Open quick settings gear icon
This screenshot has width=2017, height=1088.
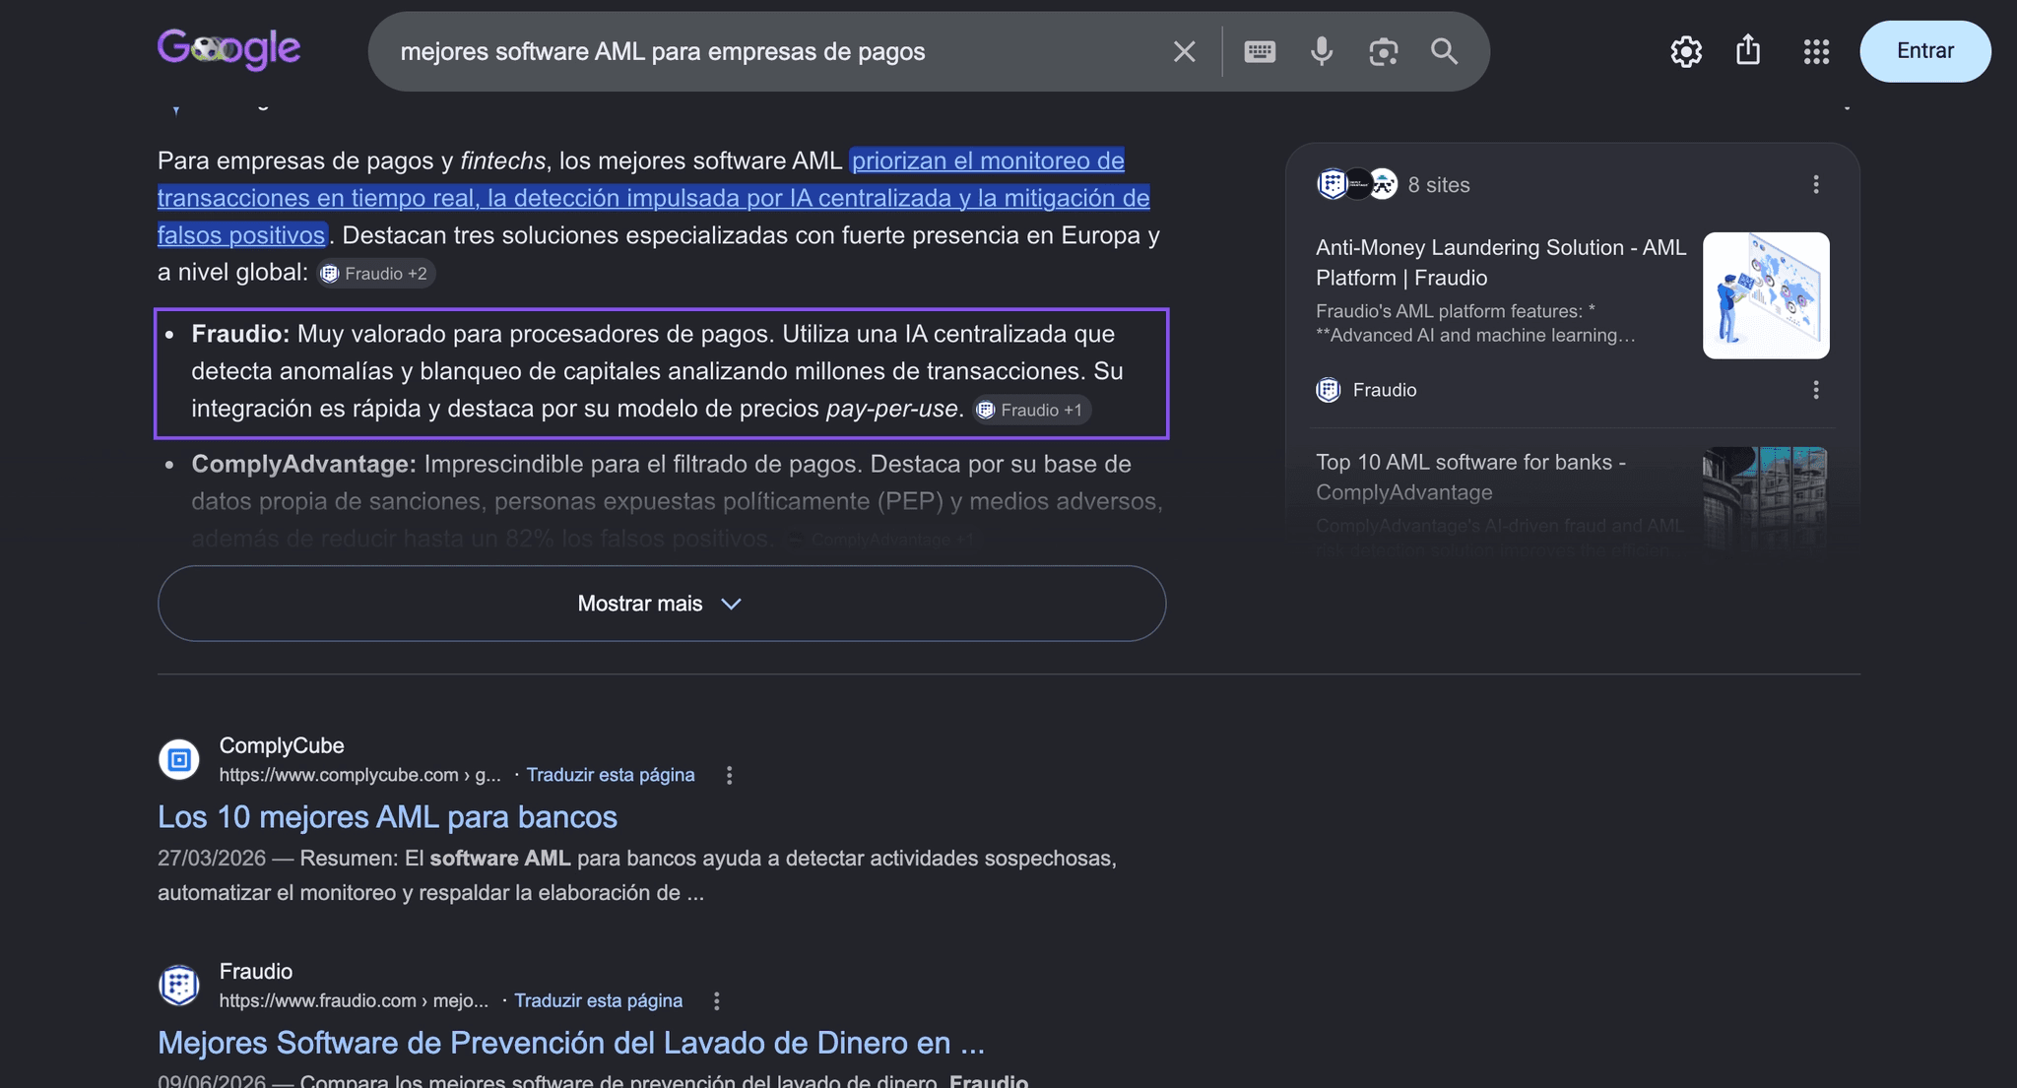point(1686,51)
